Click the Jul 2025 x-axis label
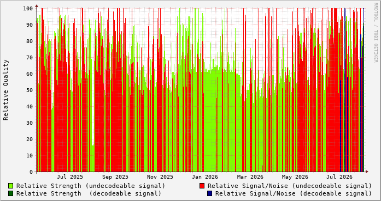The height and width of the screenshot is (201, 381). point(70,177)
